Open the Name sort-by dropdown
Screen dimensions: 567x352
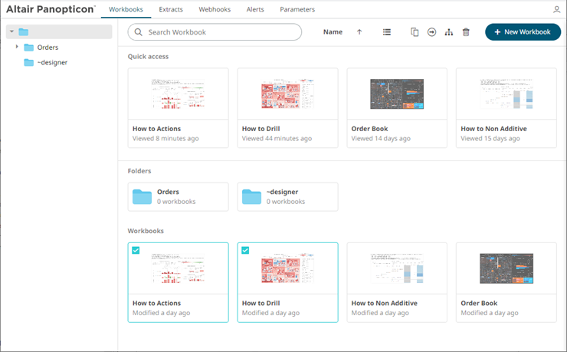point(333,32)
